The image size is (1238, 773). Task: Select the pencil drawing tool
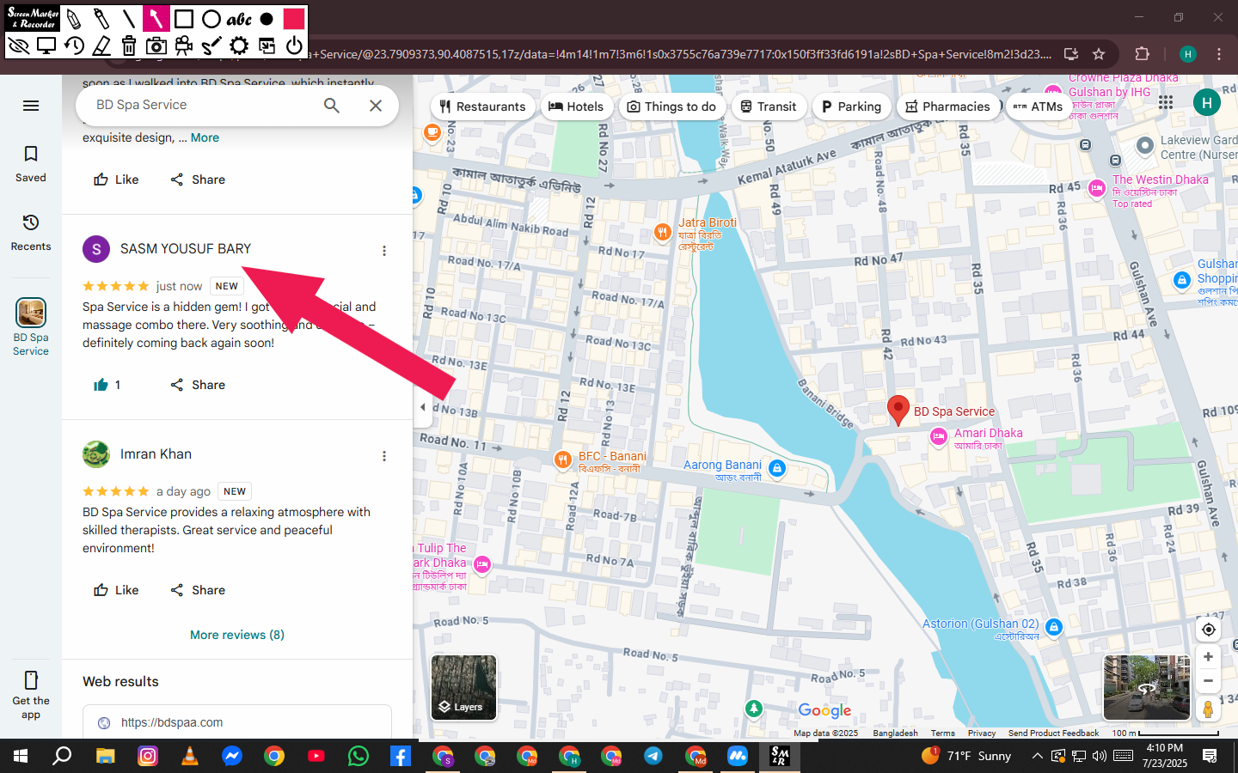tap(74, 19)
